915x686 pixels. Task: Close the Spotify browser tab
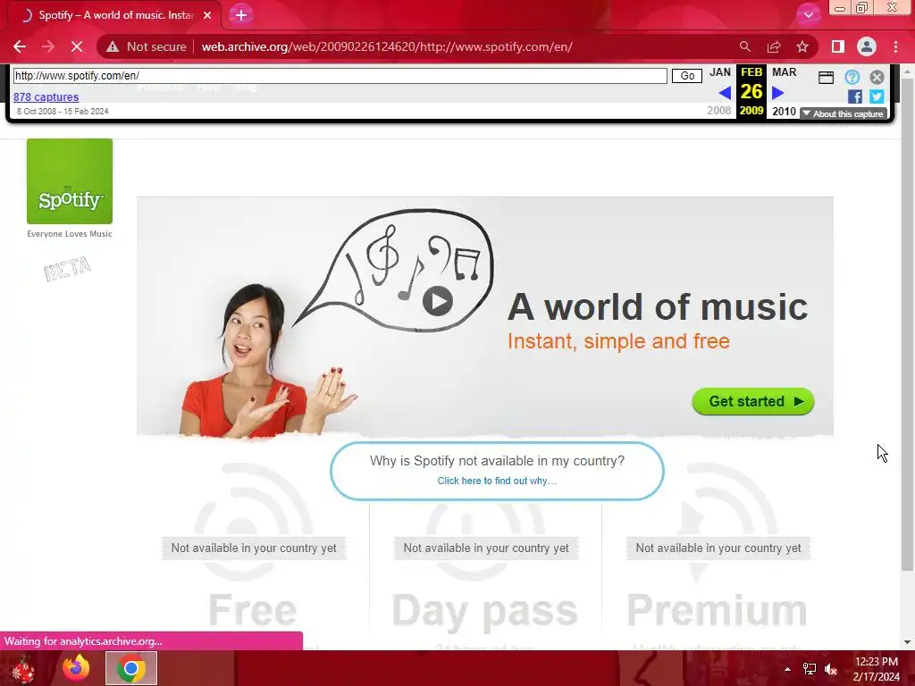[x=207, y=15]
